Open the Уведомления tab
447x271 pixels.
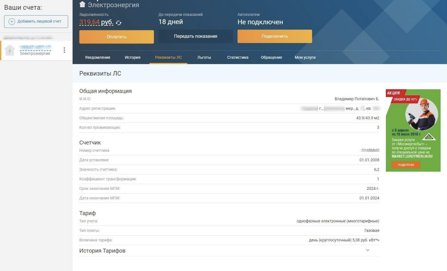(x=97, y=57)
